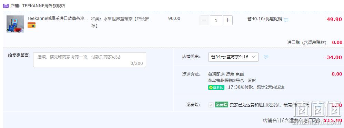The image size is (344, 128).
Task: Click the quantity input field showing 1
Action: coord(216,20)
